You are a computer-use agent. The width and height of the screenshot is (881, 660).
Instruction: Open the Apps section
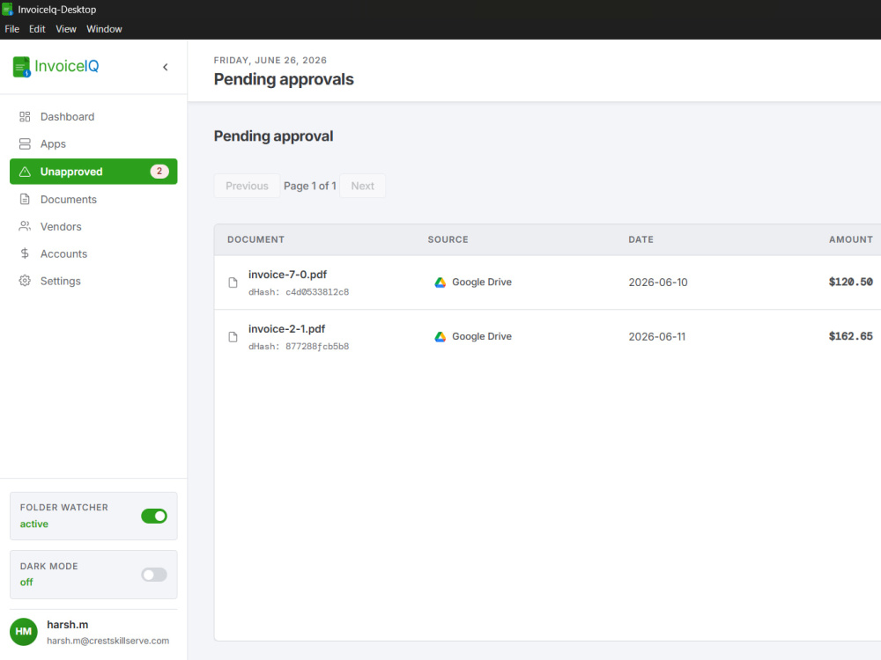[x=93, y=144]
